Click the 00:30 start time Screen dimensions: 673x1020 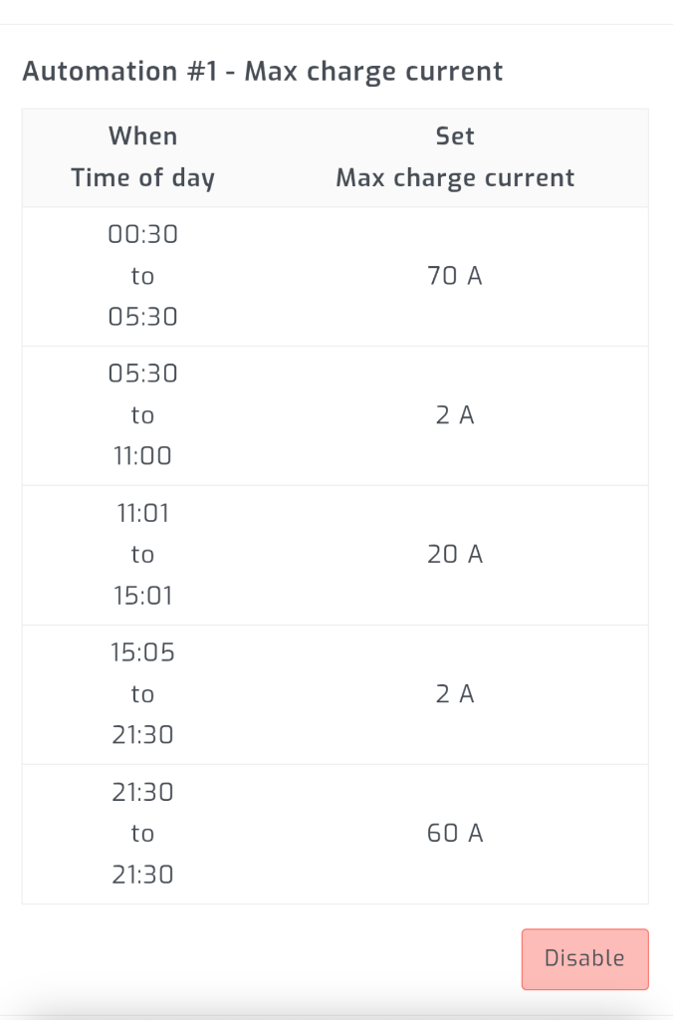[142, 235]
